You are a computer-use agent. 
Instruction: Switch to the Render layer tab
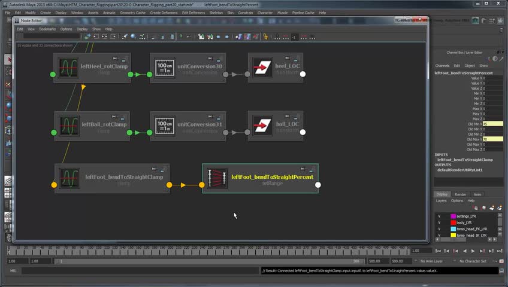pos(460,194)
